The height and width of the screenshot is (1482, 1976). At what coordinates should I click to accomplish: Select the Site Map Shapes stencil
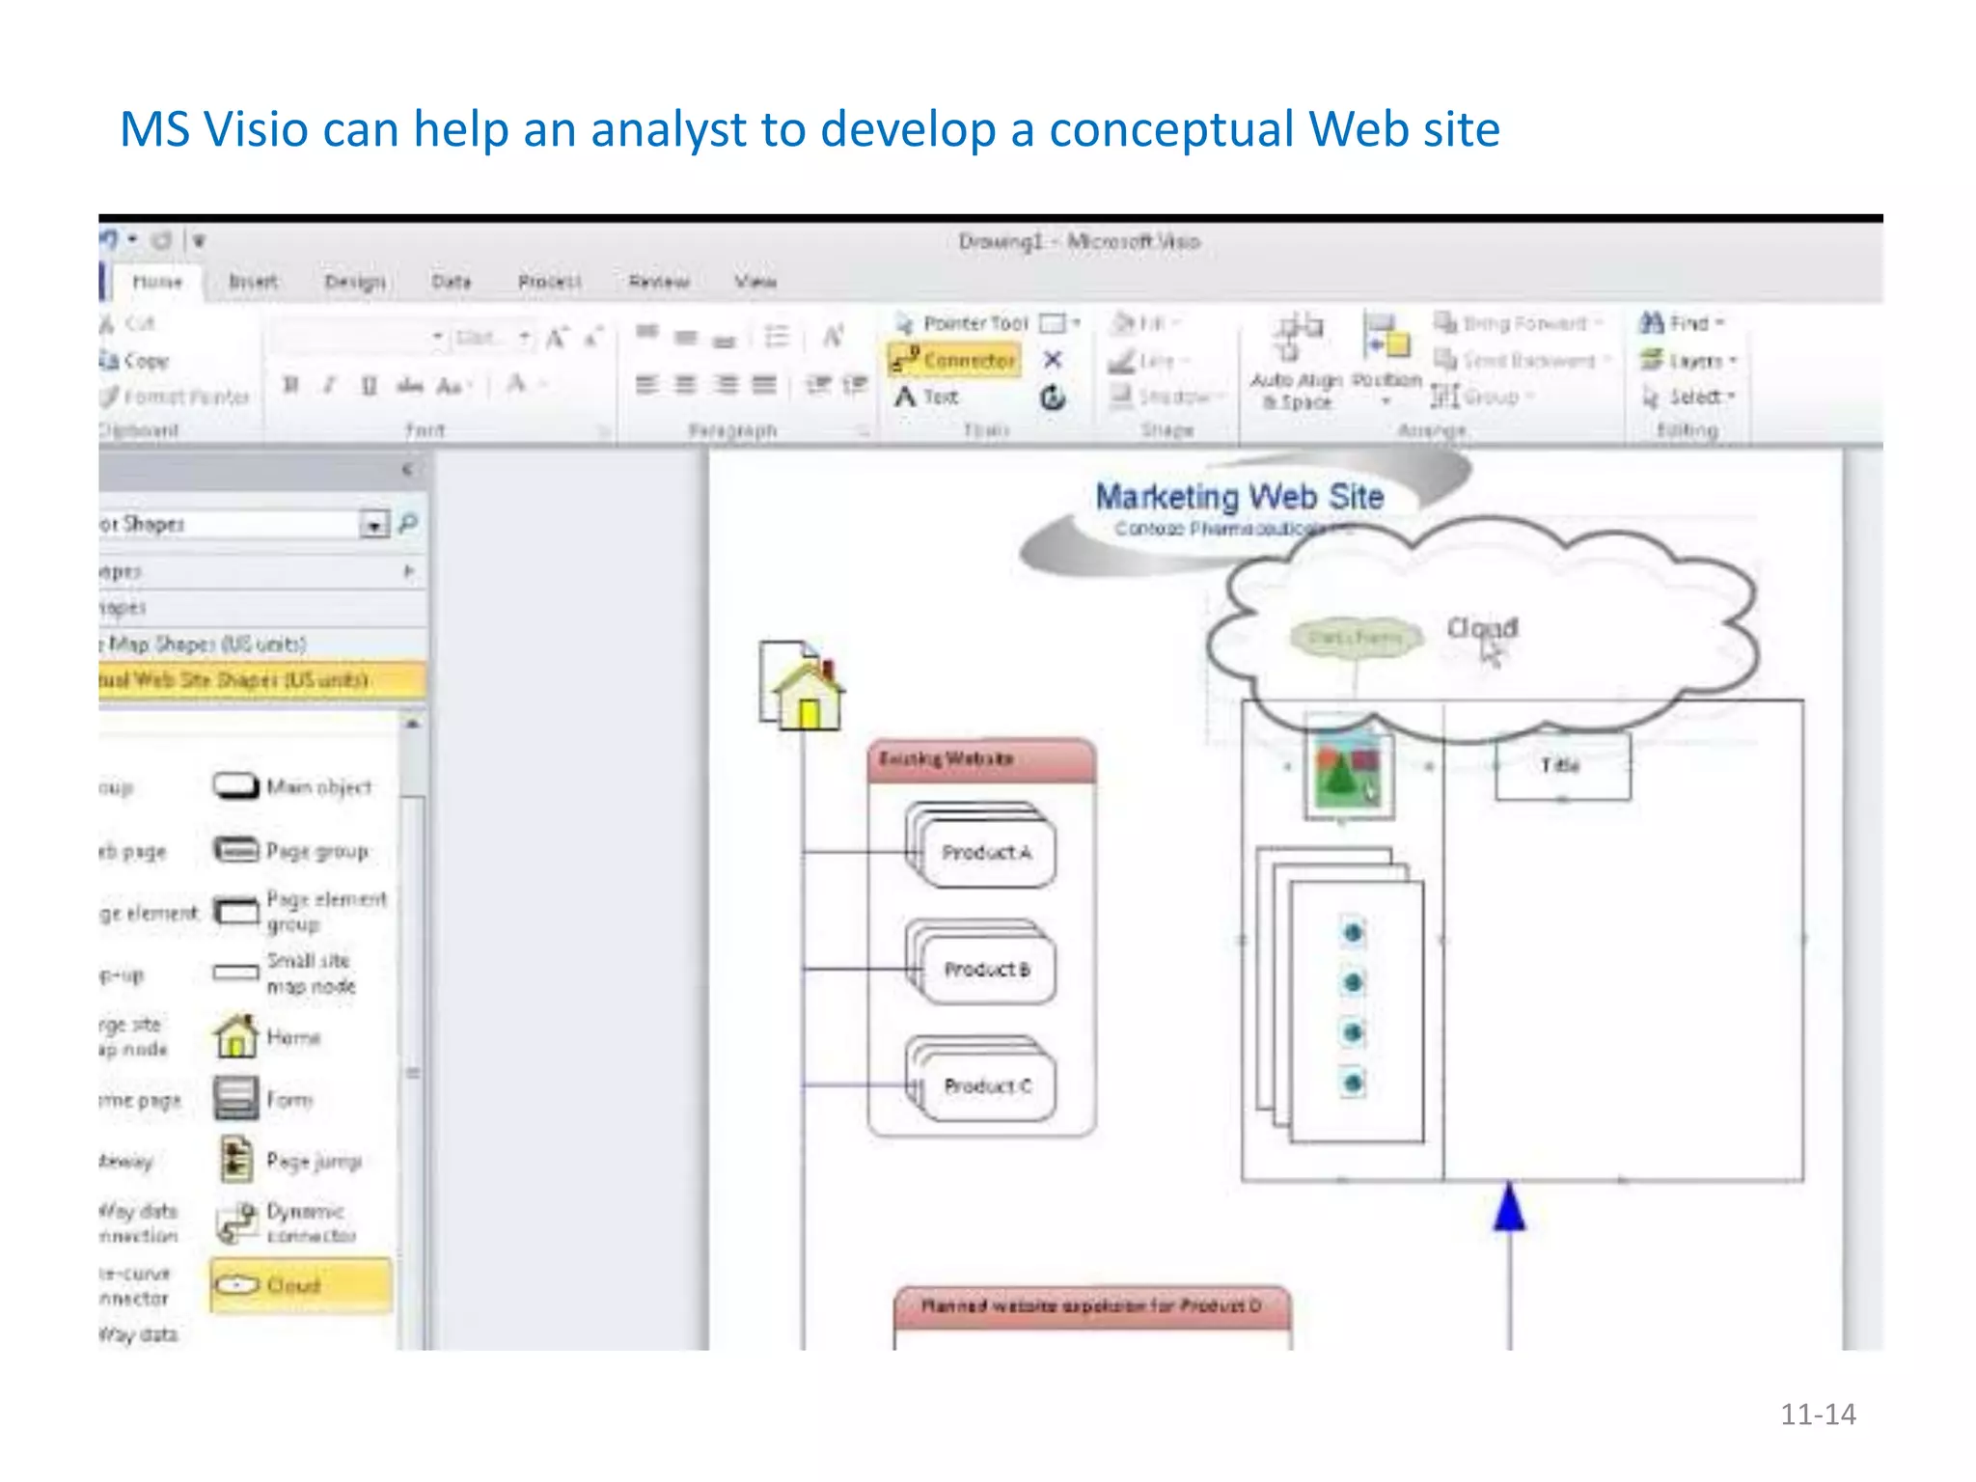pyautogui.click(x=262, y=644)
